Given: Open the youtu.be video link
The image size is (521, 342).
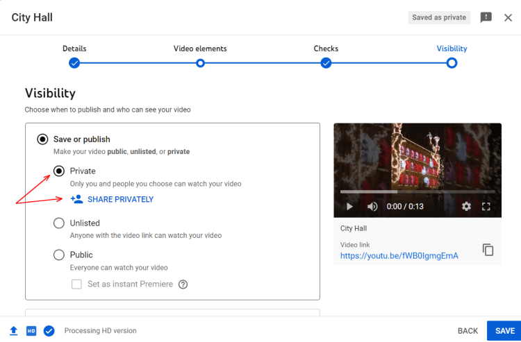Looking at the screenshot, I should tap(399, 256).
